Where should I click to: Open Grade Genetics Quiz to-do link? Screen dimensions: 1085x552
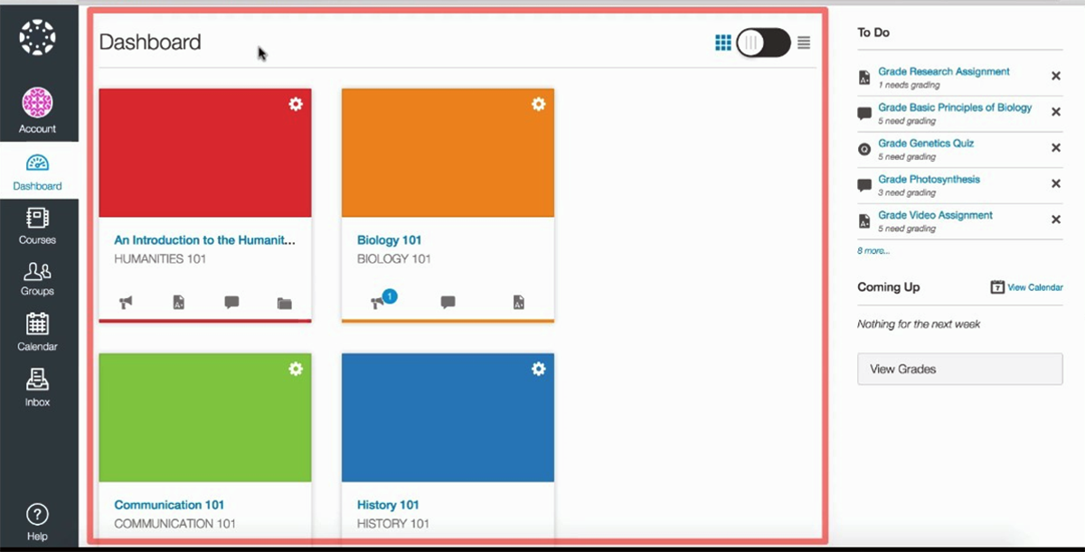pyautogui.click(x=926, y=144)
